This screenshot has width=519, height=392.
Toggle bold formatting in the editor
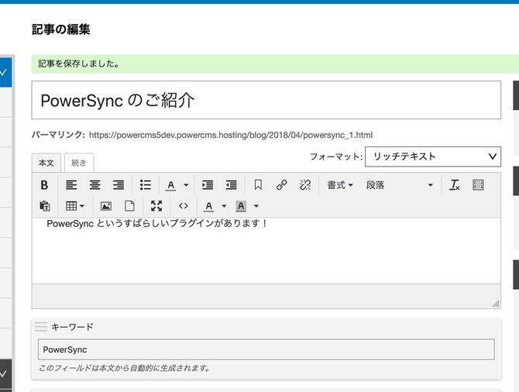[x=44, y=185]
